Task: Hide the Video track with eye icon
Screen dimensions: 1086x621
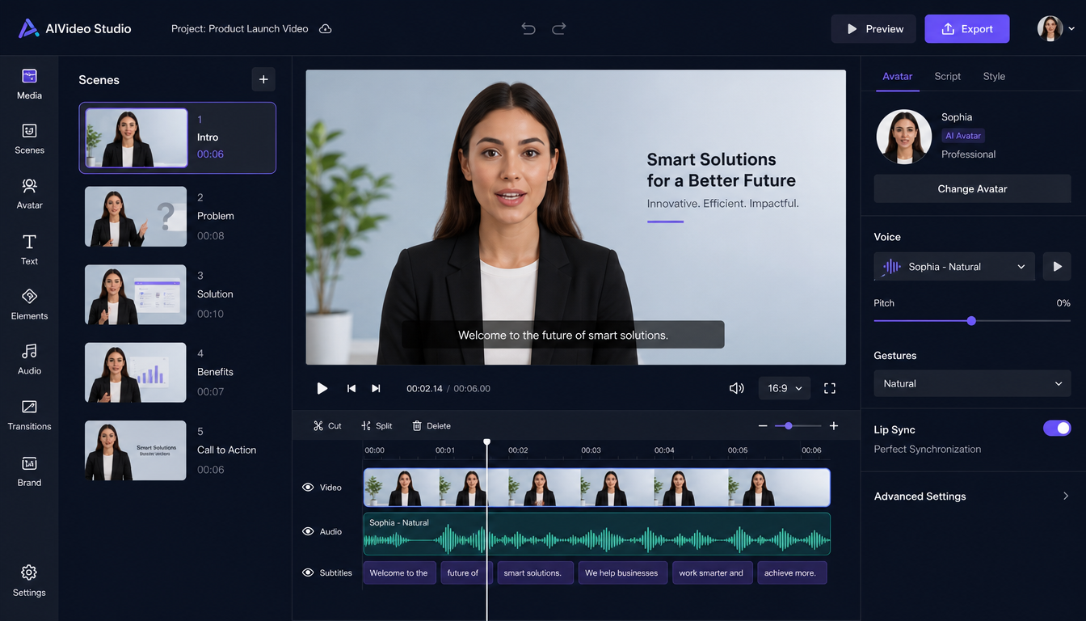Action: [x=308, y=488]
